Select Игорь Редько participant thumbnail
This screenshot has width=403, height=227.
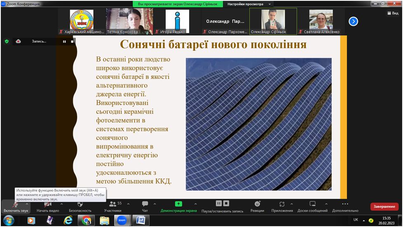coord(177,21)
